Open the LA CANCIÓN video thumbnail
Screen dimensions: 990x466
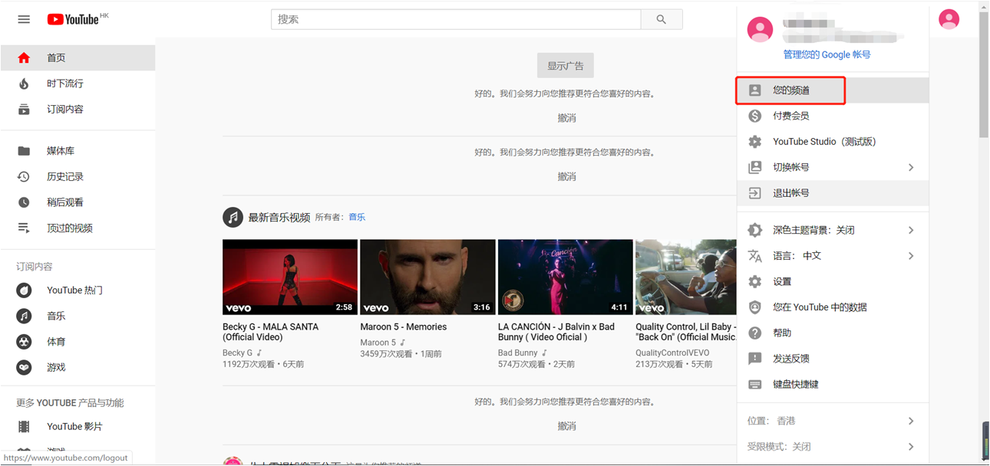(x=566, y=277)
